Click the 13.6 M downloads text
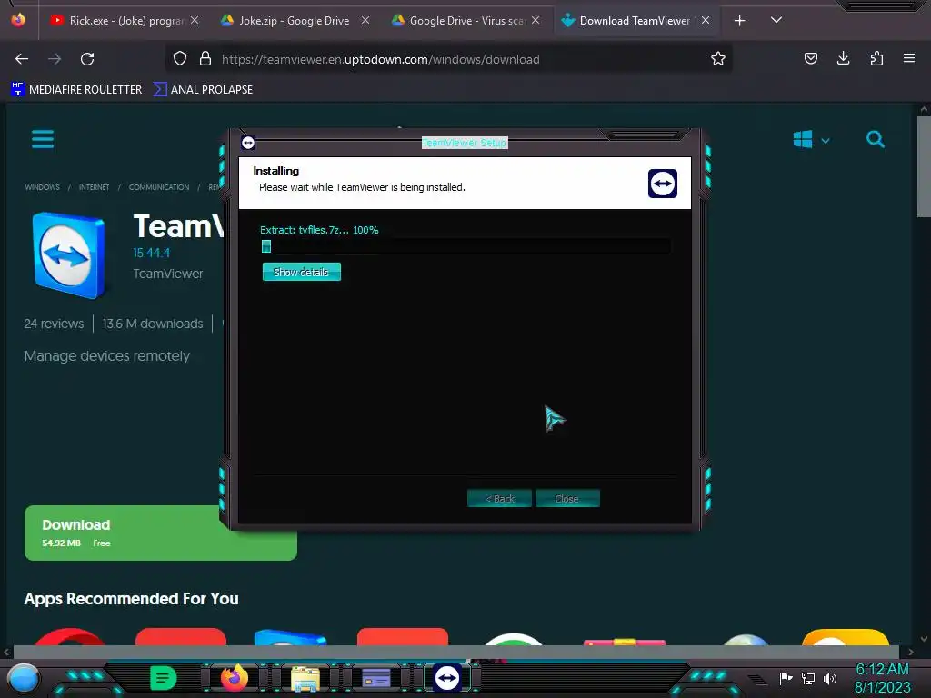Image resolution: width=931 pixels, height=698 pixels. [153, 324]
